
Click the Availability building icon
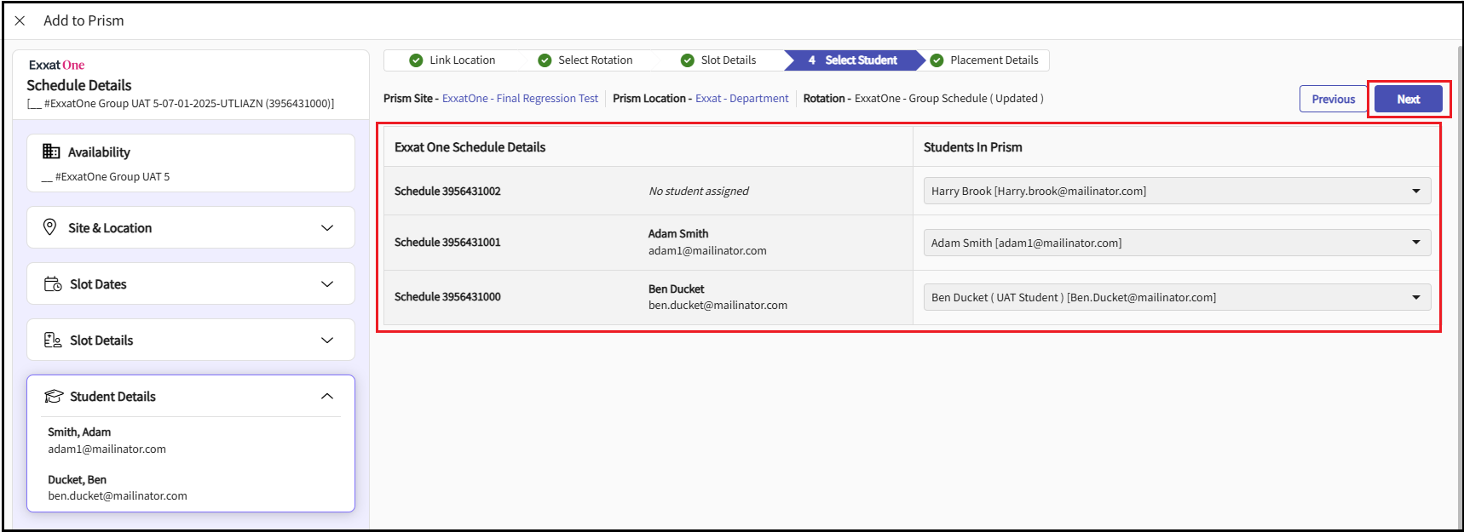[51, 152]
